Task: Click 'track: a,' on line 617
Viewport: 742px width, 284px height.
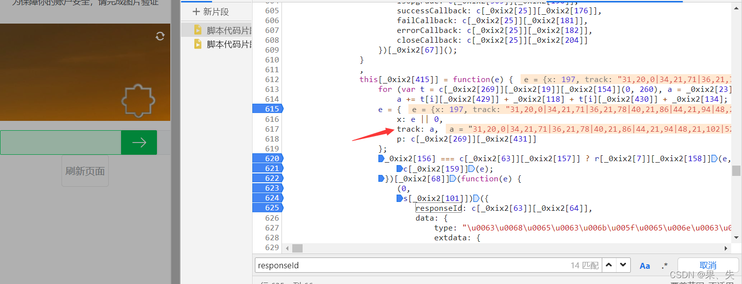Action: point(417,129)
